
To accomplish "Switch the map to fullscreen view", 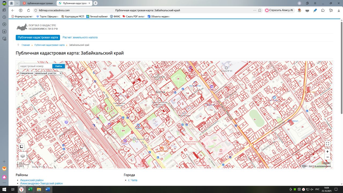I will [327, 144].
